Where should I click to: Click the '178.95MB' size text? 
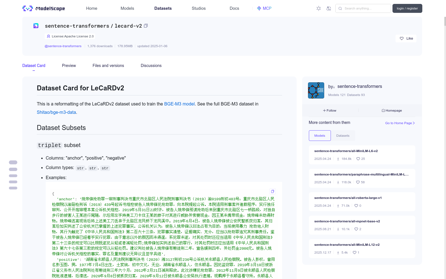pos(125,46)
